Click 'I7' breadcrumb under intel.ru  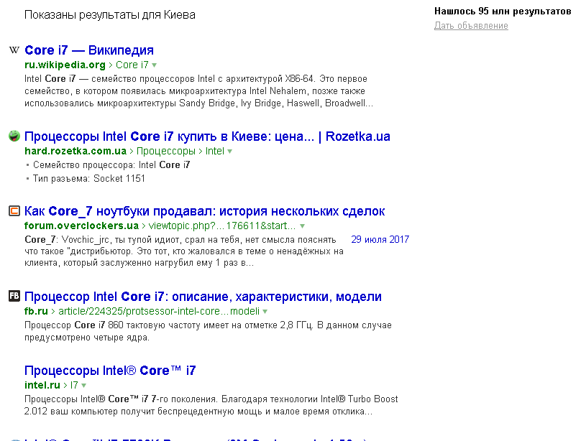(74, 385)
